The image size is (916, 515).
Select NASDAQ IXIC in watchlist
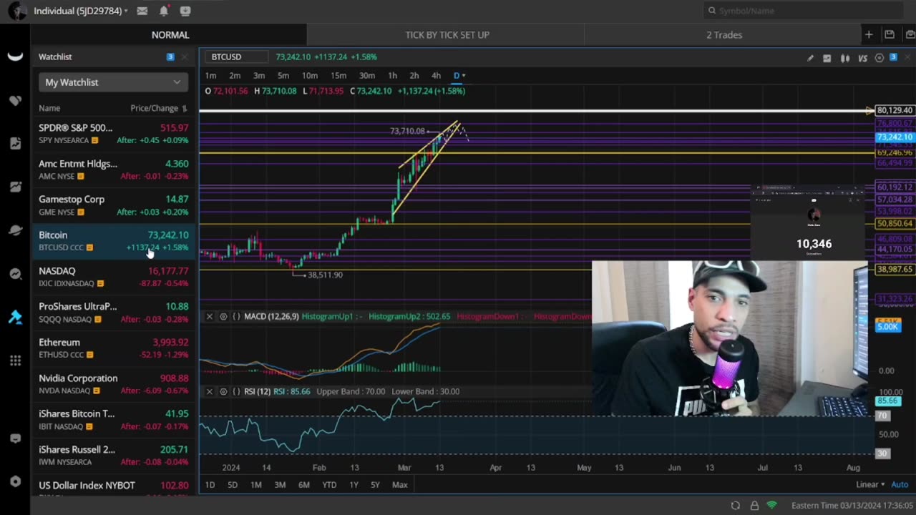click(x=113, y=277)
